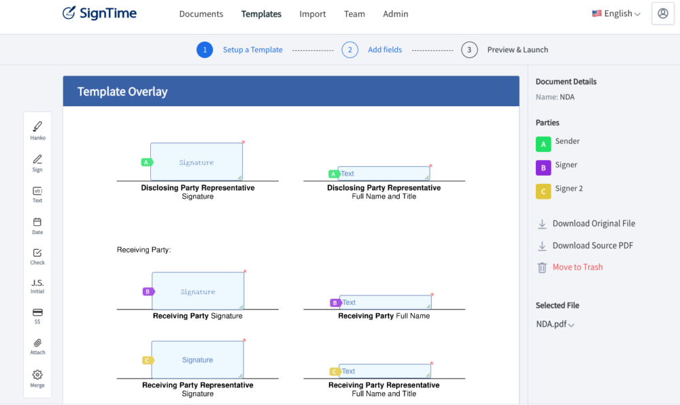This screenshot has width=680, height=405.
Task: Expand the NDA.pdf selected file dropdown
Action: click(555, 324)
